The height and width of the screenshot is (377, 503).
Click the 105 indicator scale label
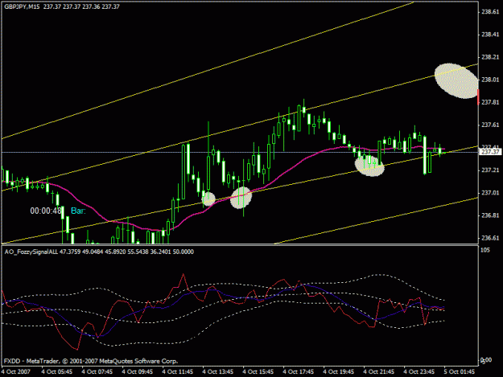click(x=485, y=250)
